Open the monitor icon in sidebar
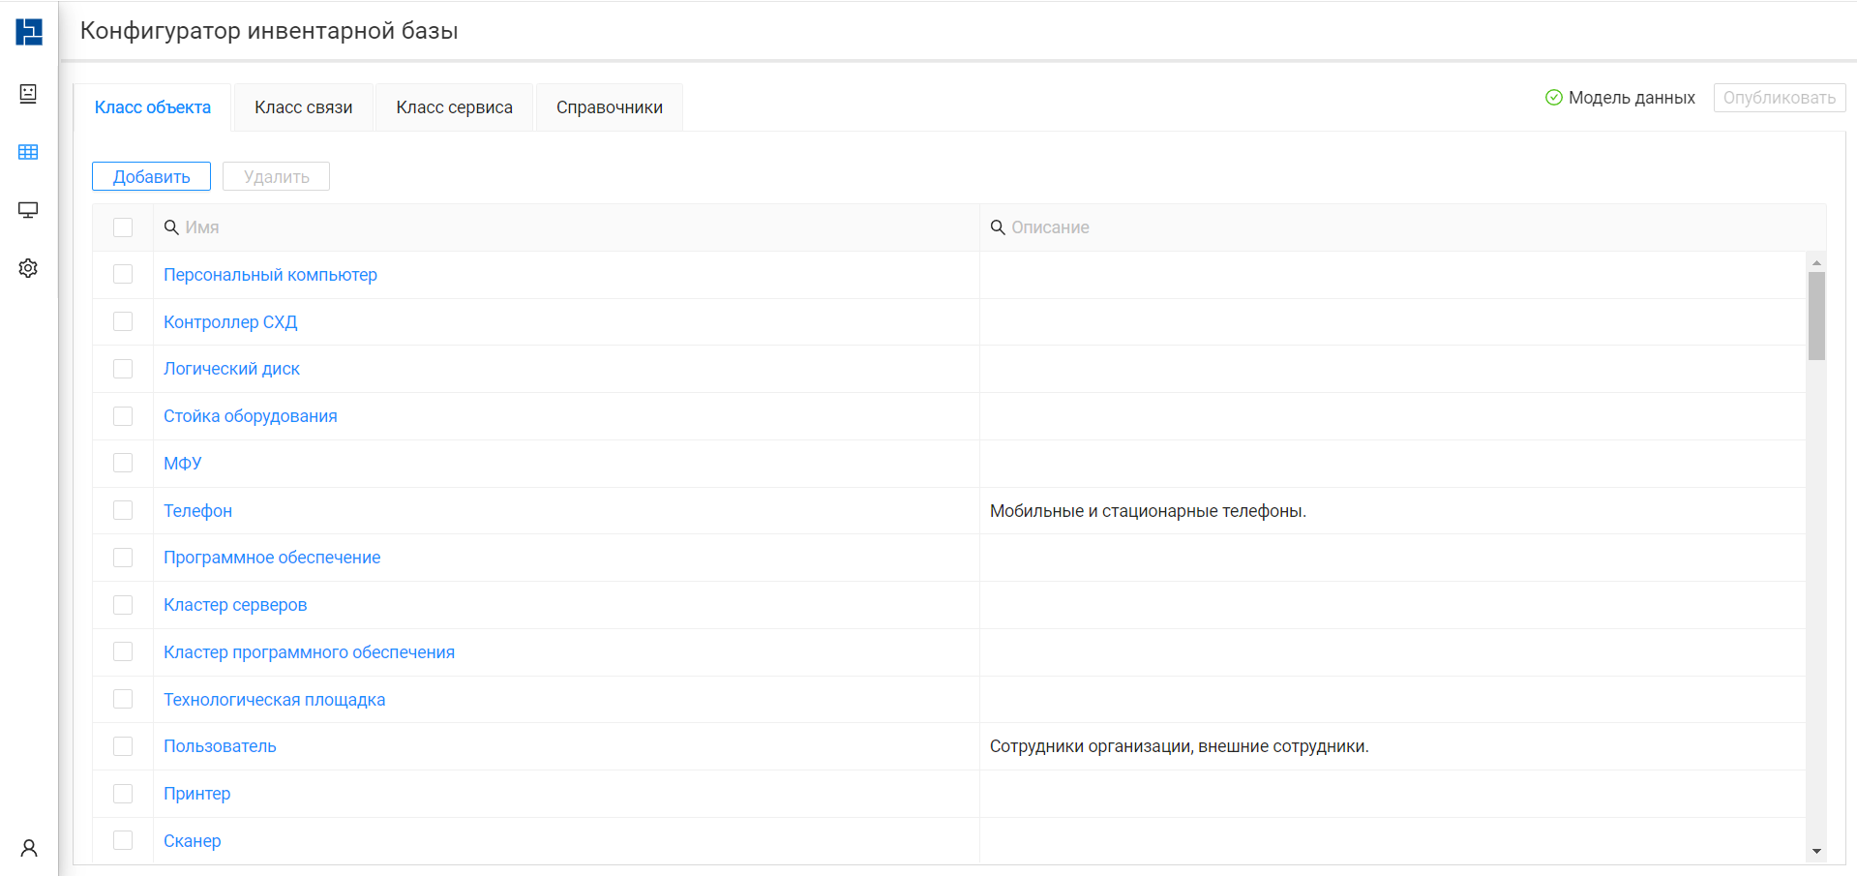This screenshot has width=1857, height=876. point(28,210)
